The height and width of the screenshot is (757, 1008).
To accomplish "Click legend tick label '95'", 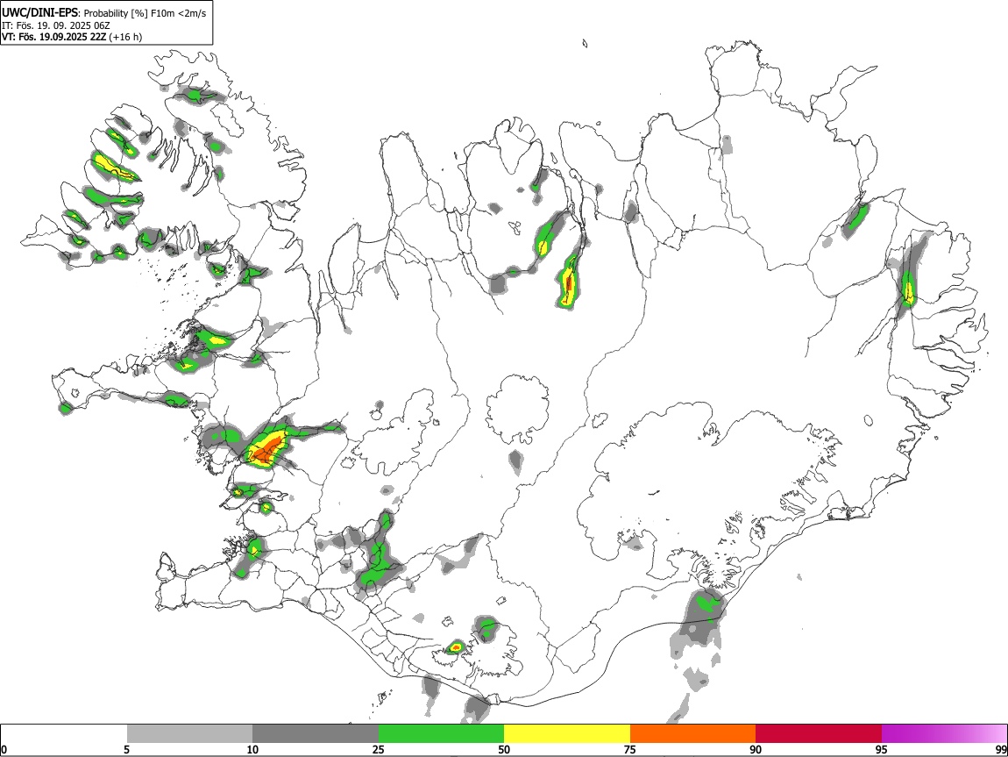I will click(x=882, y=749).
